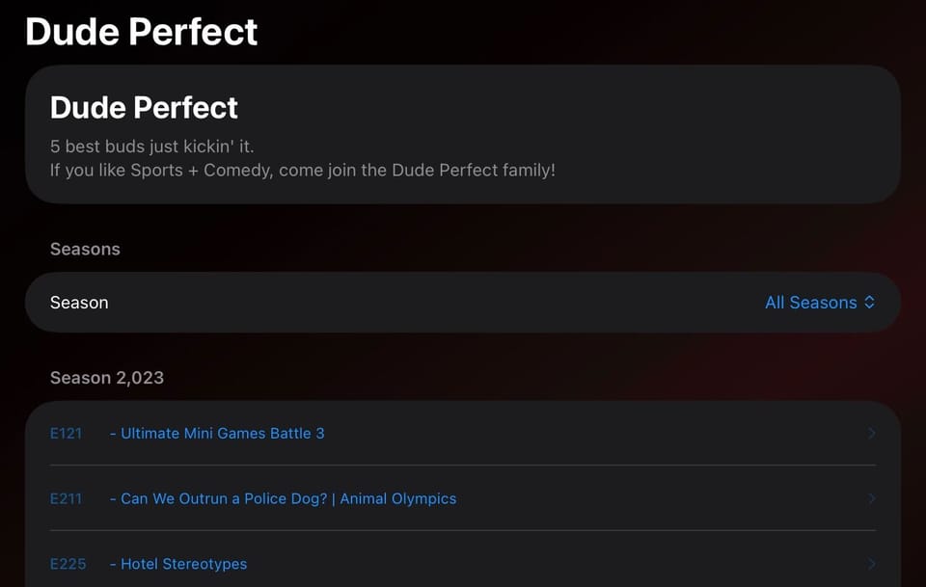Click the up/down chevron beside All Seasons
Image resolution: width=926 pixels, height=587 pixels.
[x=869, y=302]
